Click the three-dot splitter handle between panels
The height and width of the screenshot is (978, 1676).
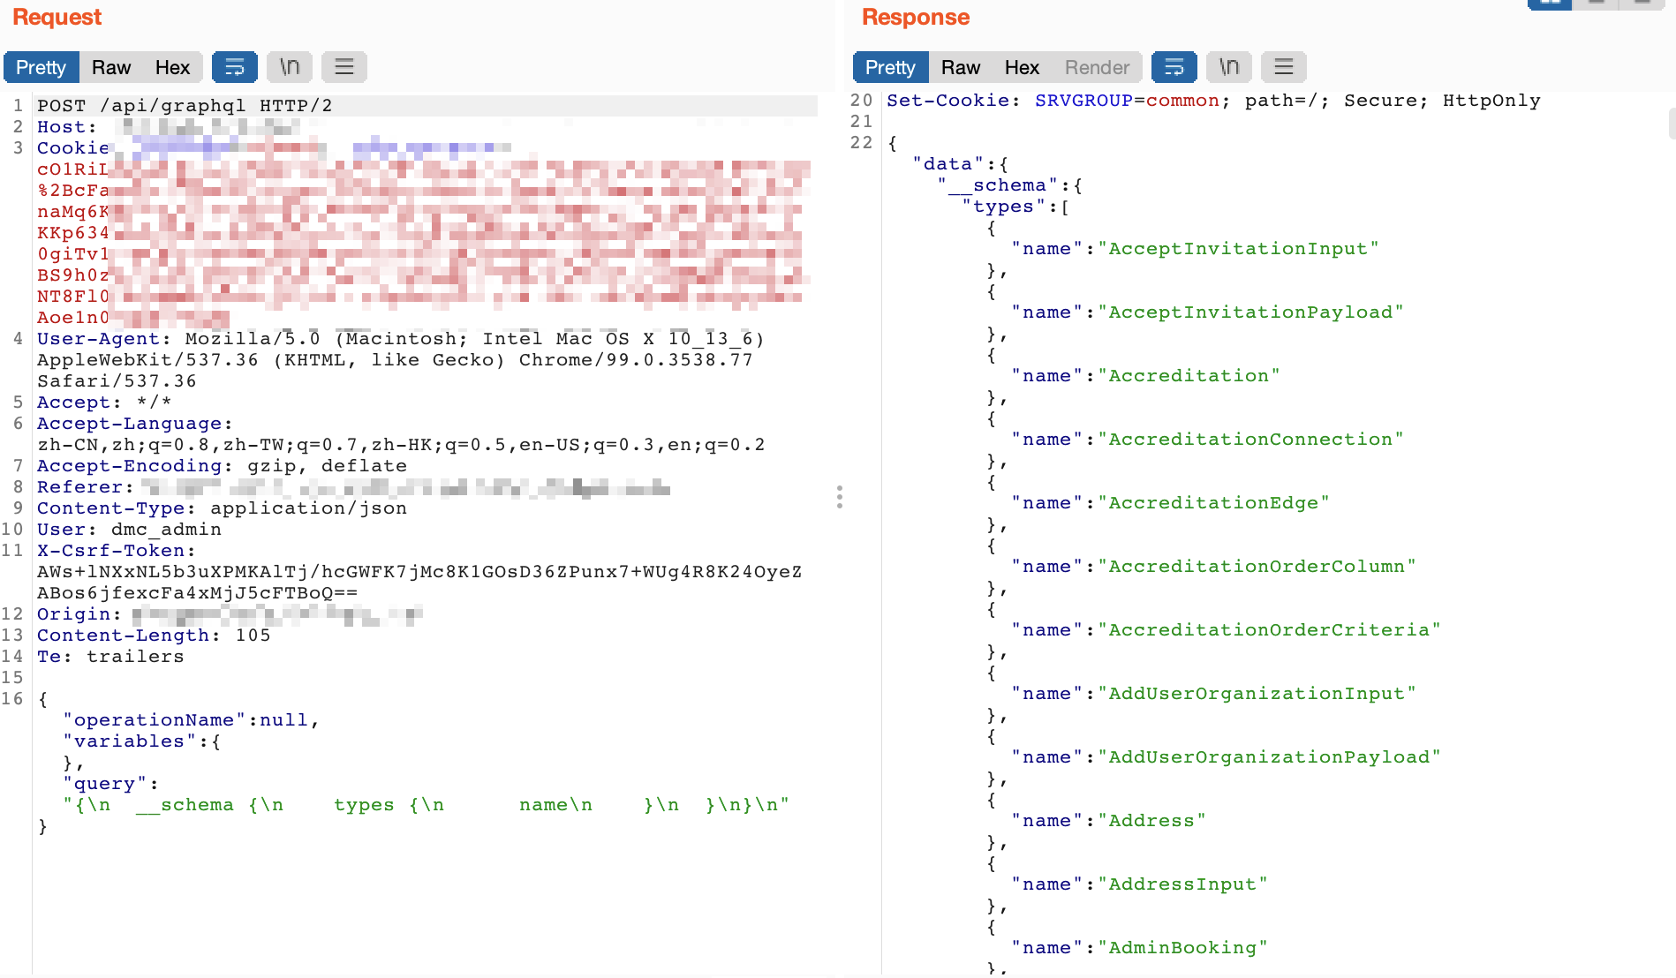[840, 497]
